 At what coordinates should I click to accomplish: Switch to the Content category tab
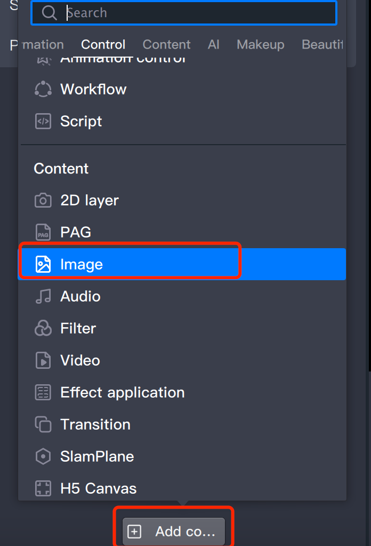(166, 45)
